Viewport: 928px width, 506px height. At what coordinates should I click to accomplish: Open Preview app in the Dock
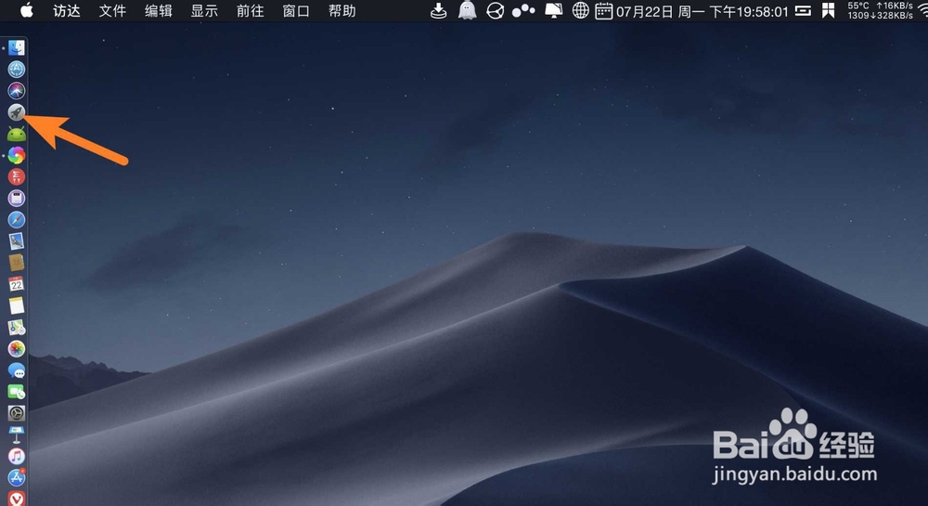[x=17, y=240]
